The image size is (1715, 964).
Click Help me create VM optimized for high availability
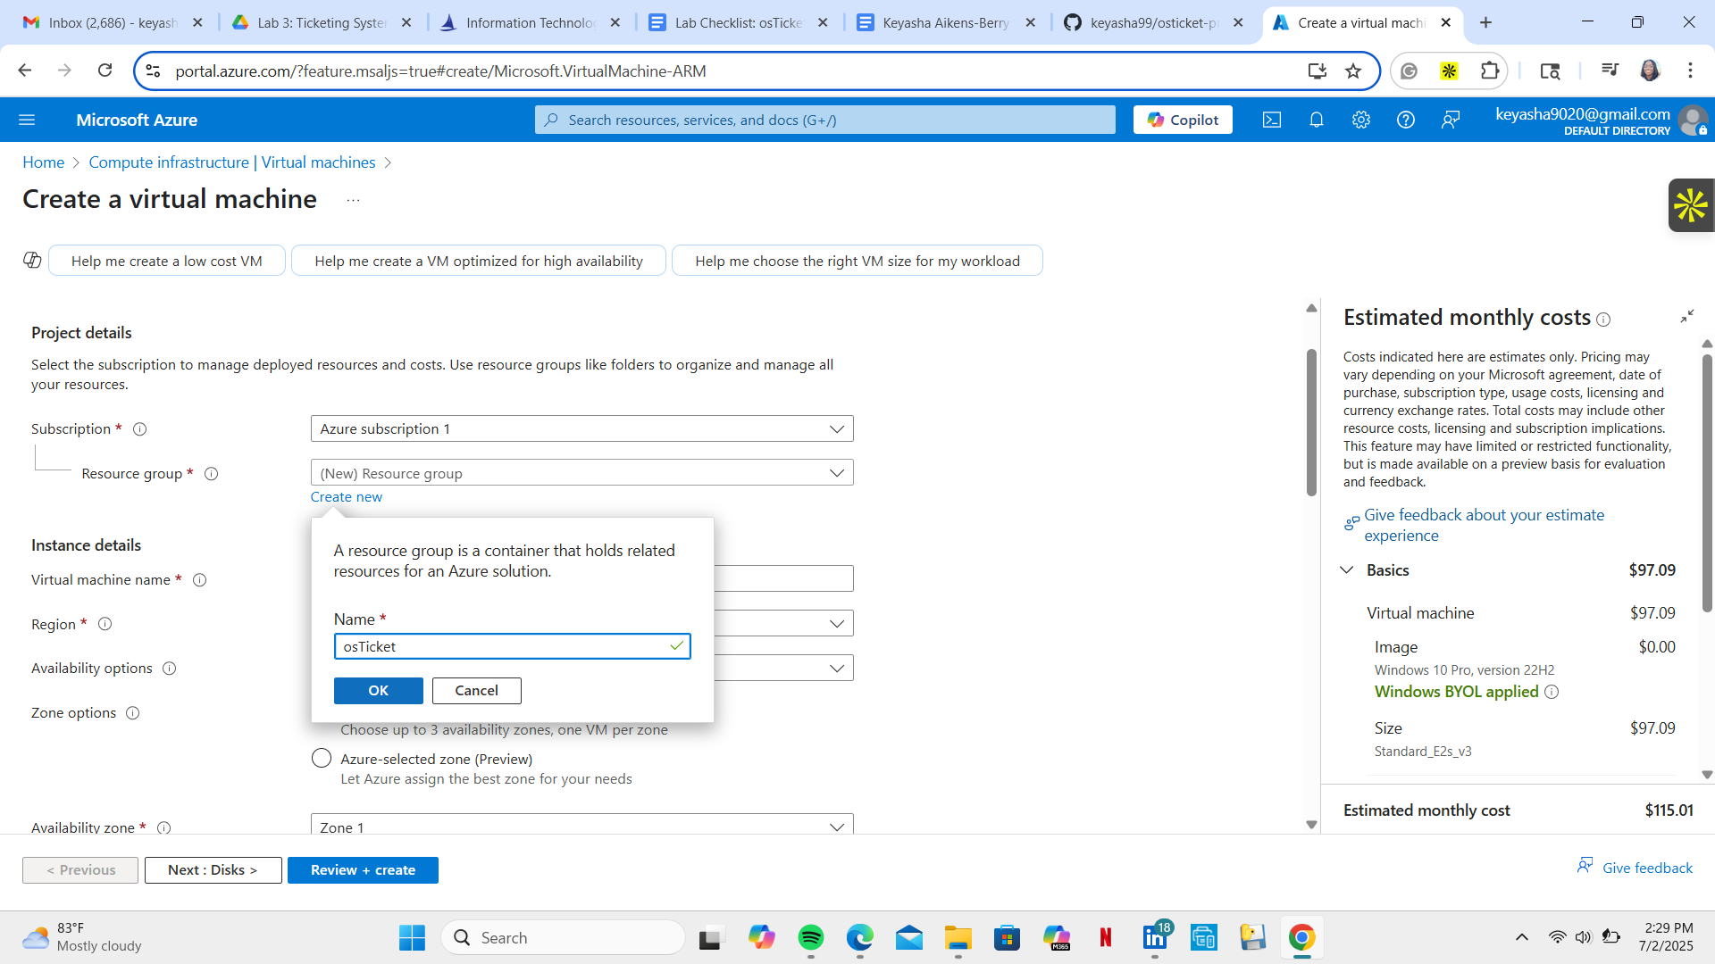pyautogui.click(x=479, y=261)
